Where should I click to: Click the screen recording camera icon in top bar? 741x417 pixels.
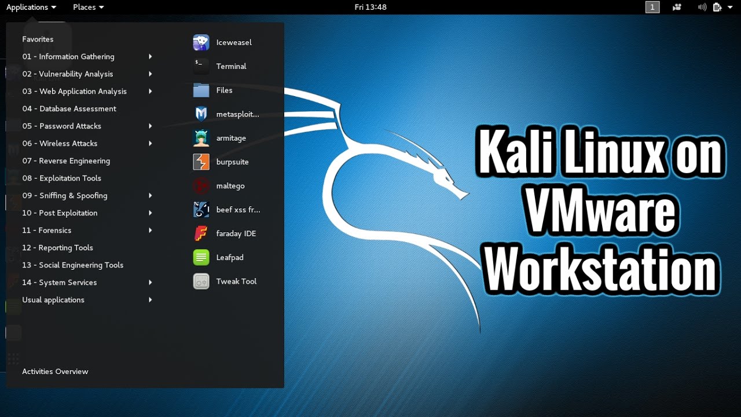point(677,7)
